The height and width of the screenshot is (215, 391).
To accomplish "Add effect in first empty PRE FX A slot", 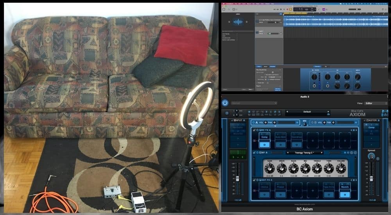I will pos(313,140).
